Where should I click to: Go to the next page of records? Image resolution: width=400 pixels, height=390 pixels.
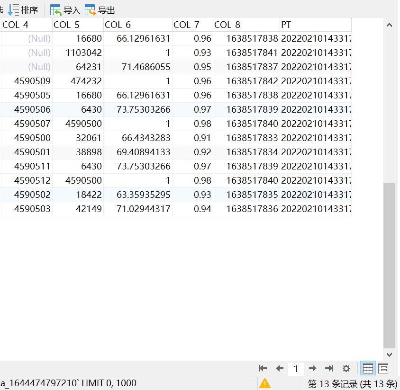[312, 368]
